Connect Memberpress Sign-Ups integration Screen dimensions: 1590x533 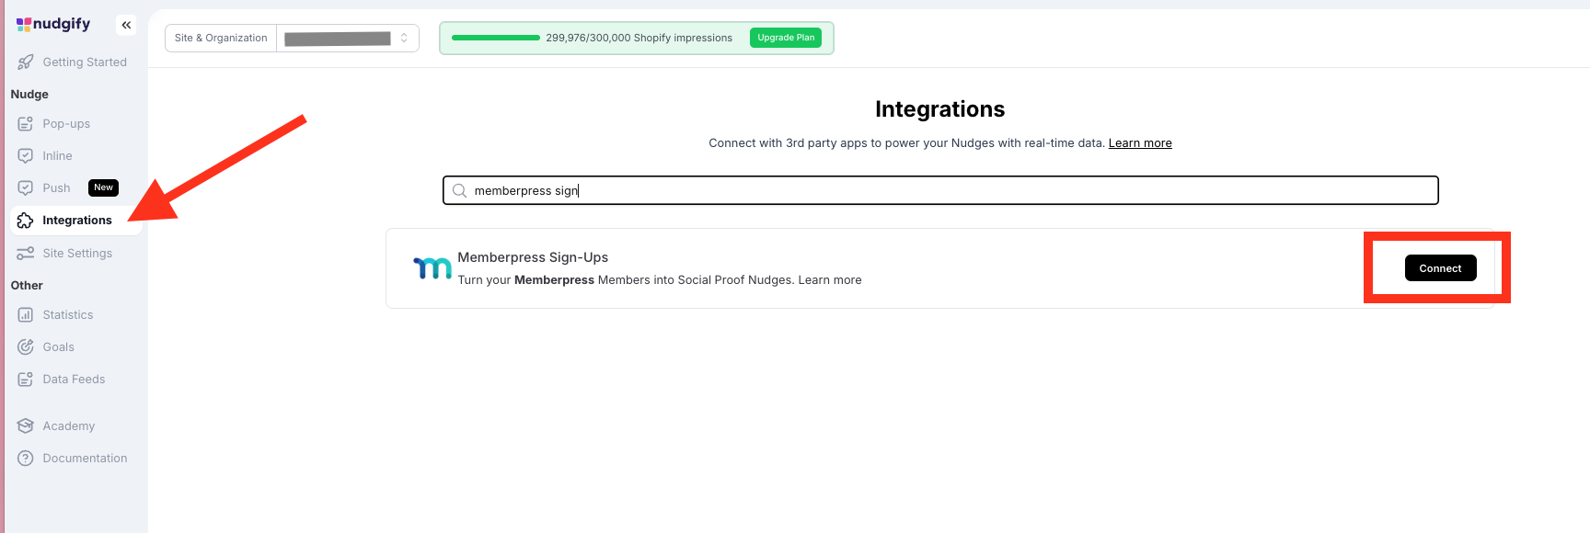(x=1440, y=268)
